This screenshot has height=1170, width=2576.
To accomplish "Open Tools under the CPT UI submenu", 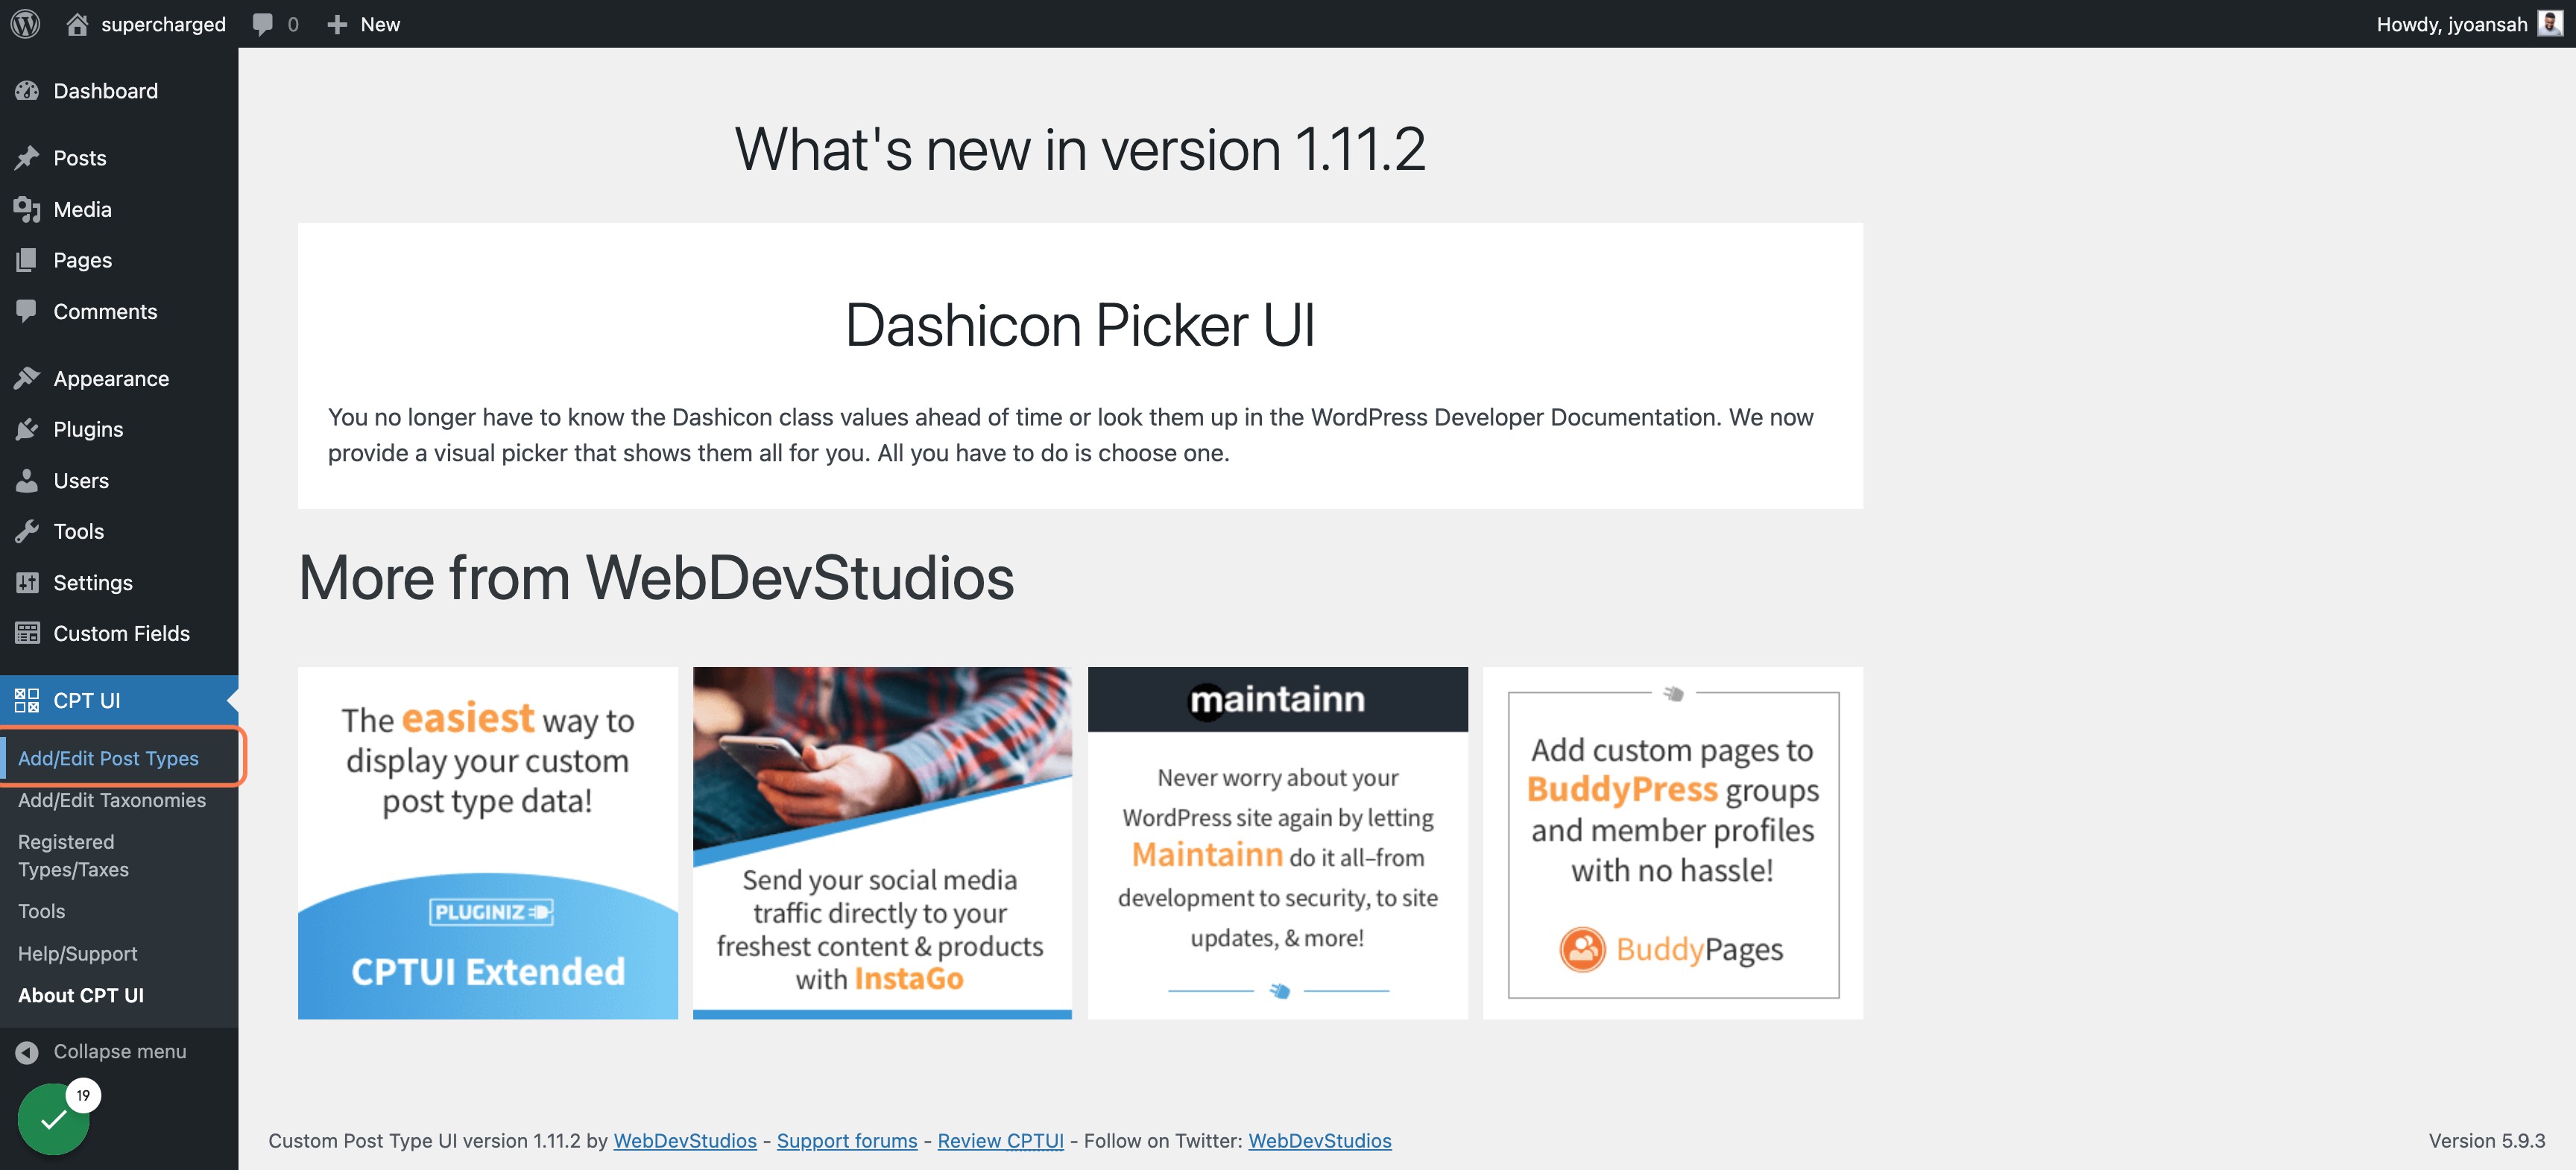I will (42, 911).
